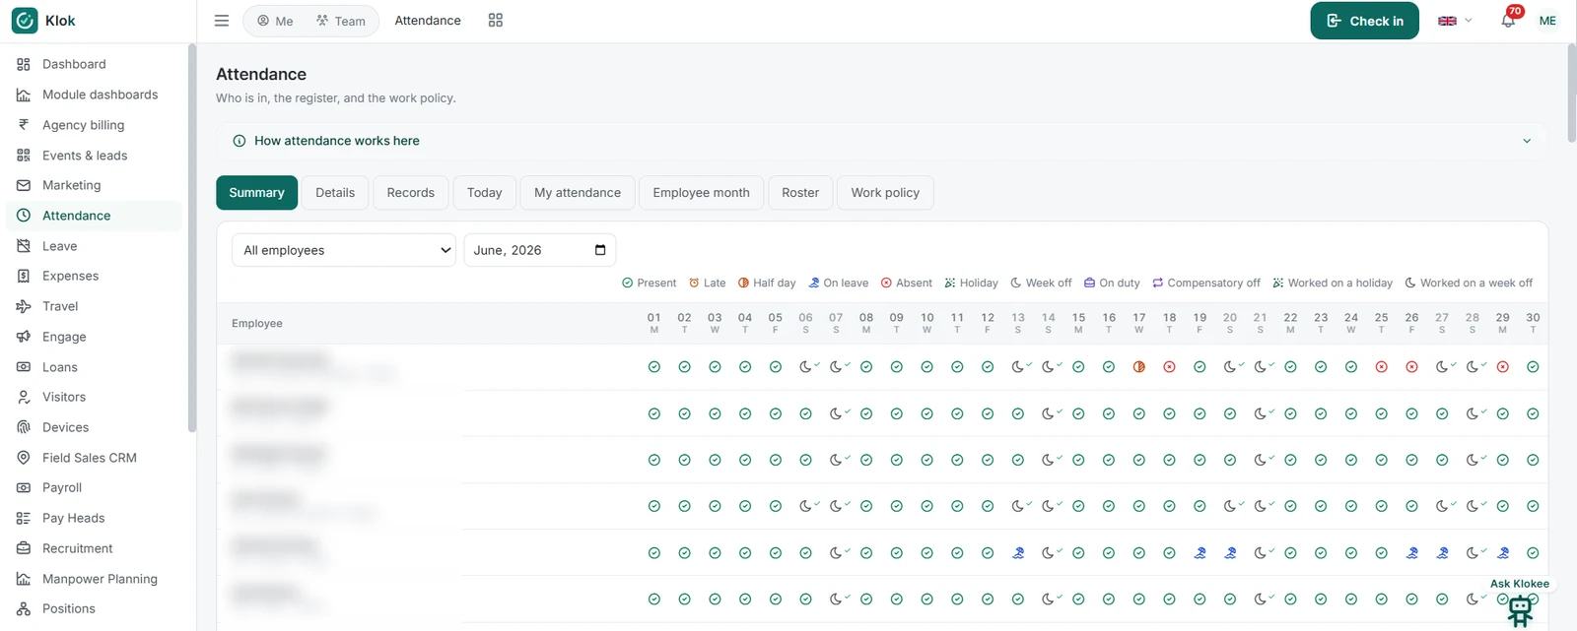The width and height of the screenshot is (1577, 631).
Task: Open the Details tab
Action: tap(335, 193)
